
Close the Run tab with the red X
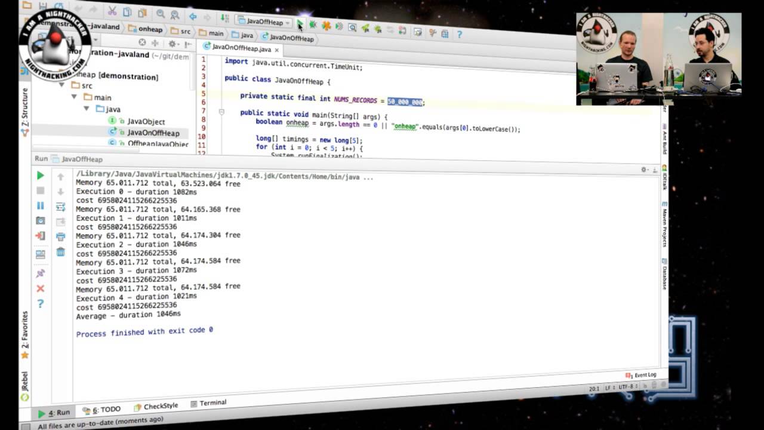(x=40, y=288)
